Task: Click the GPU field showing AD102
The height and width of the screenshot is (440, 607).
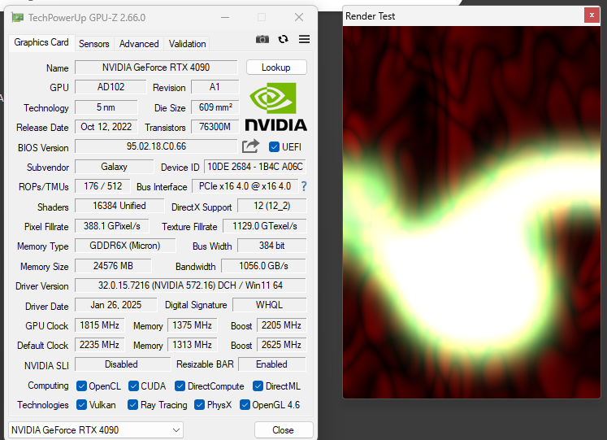Action: coord(111,87)
